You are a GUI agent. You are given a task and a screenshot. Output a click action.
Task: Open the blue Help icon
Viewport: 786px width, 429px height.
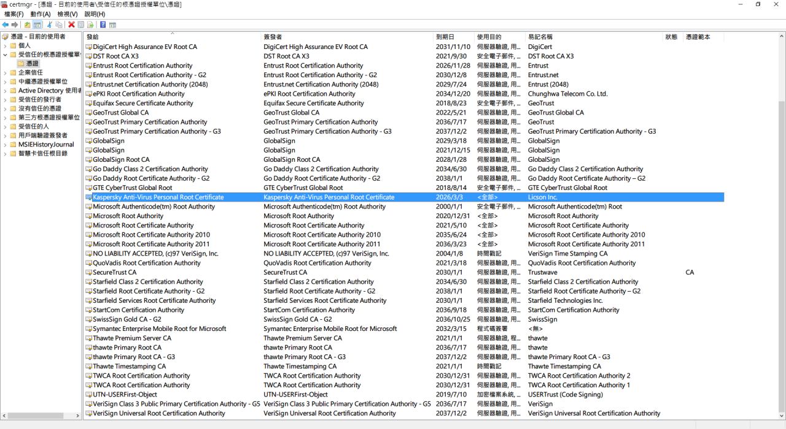click(103, 25)
